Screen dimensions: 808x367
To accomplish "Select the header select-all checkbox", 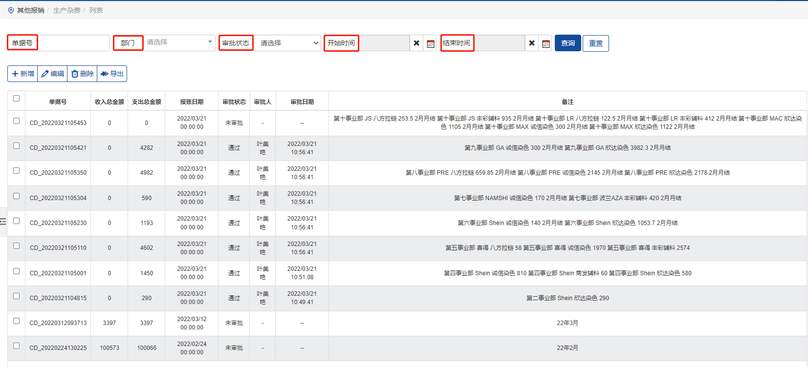I will [x=16, y=99].
